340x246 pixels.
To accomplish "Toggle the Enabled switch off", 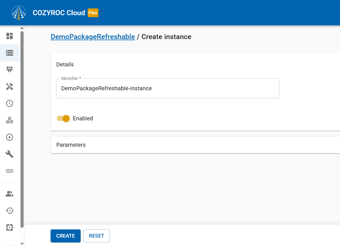I will 63,118.
